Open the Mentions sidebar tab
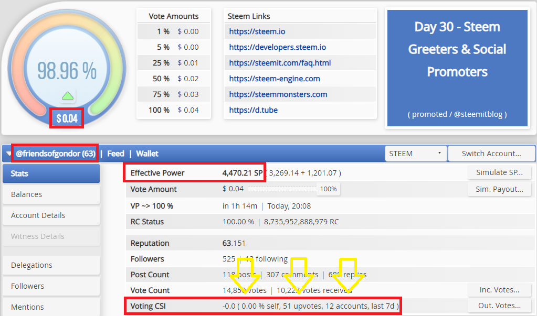This screenshot has height=316, width=537. 51,307
